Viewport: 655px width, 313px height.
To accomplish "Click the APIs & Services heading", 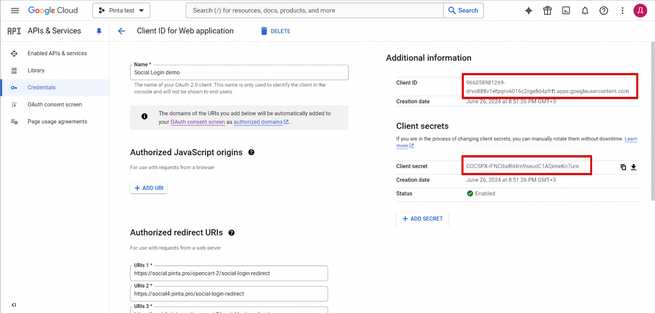I will pos(54,31).
